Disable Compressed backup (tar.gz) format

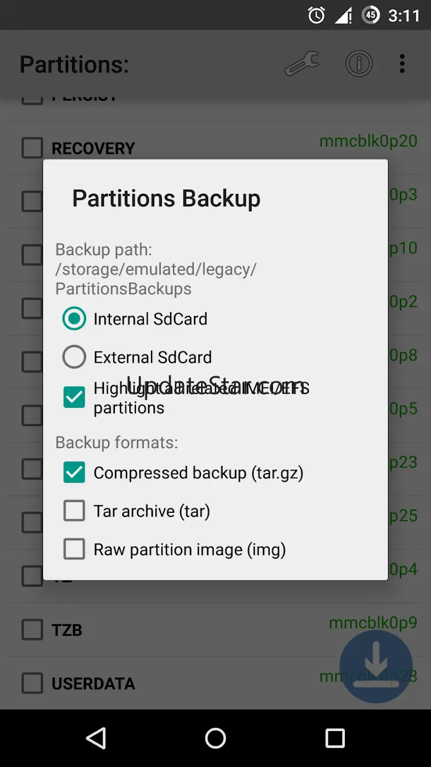(x=74, y=473)
